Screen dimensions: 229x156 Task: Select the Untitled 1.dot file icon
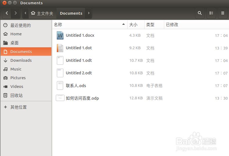(x=60, y=48)
